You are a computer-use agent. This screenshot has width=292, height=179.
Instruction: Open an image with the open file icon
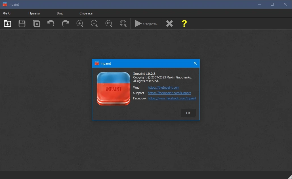coord(7,24)
